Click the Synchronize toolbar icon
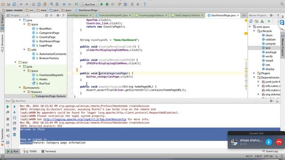Screen dimensions: 285x160 [x=14, y=4]
